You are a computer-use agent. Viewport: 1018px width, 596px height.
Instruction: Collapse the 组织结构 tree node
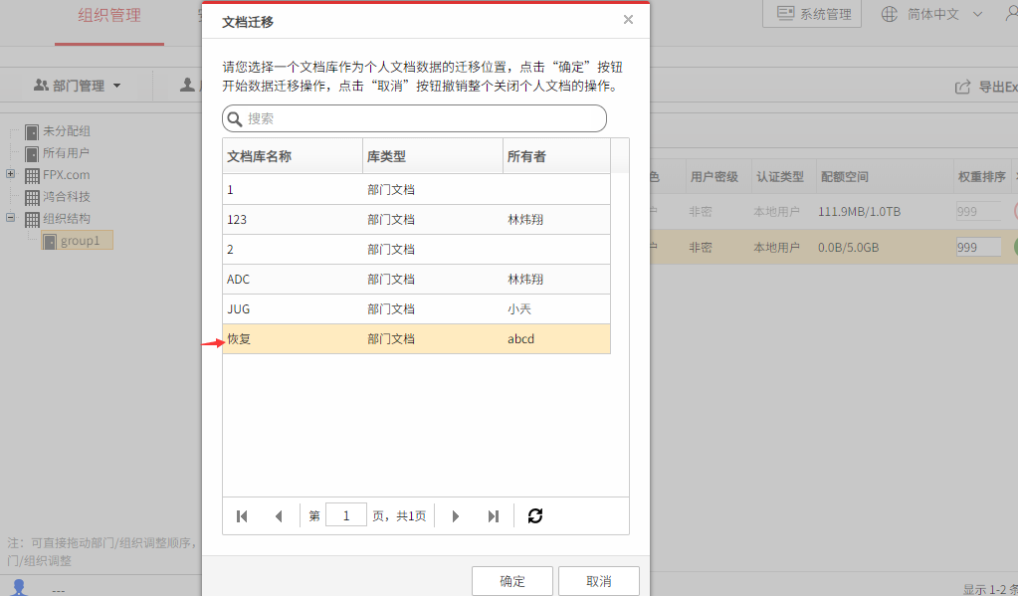click(x=10, y=218)
